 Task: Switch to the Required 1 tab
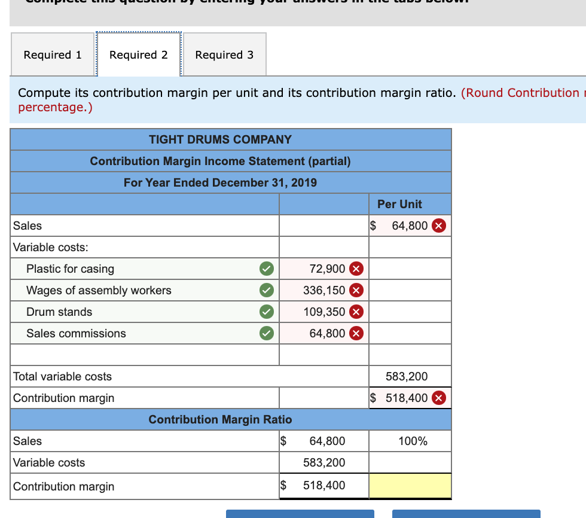coord(52,54)
